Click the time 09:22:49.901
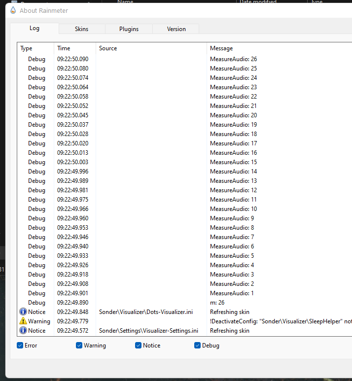The height and width of the screenshot is (381, 352). 72,293
